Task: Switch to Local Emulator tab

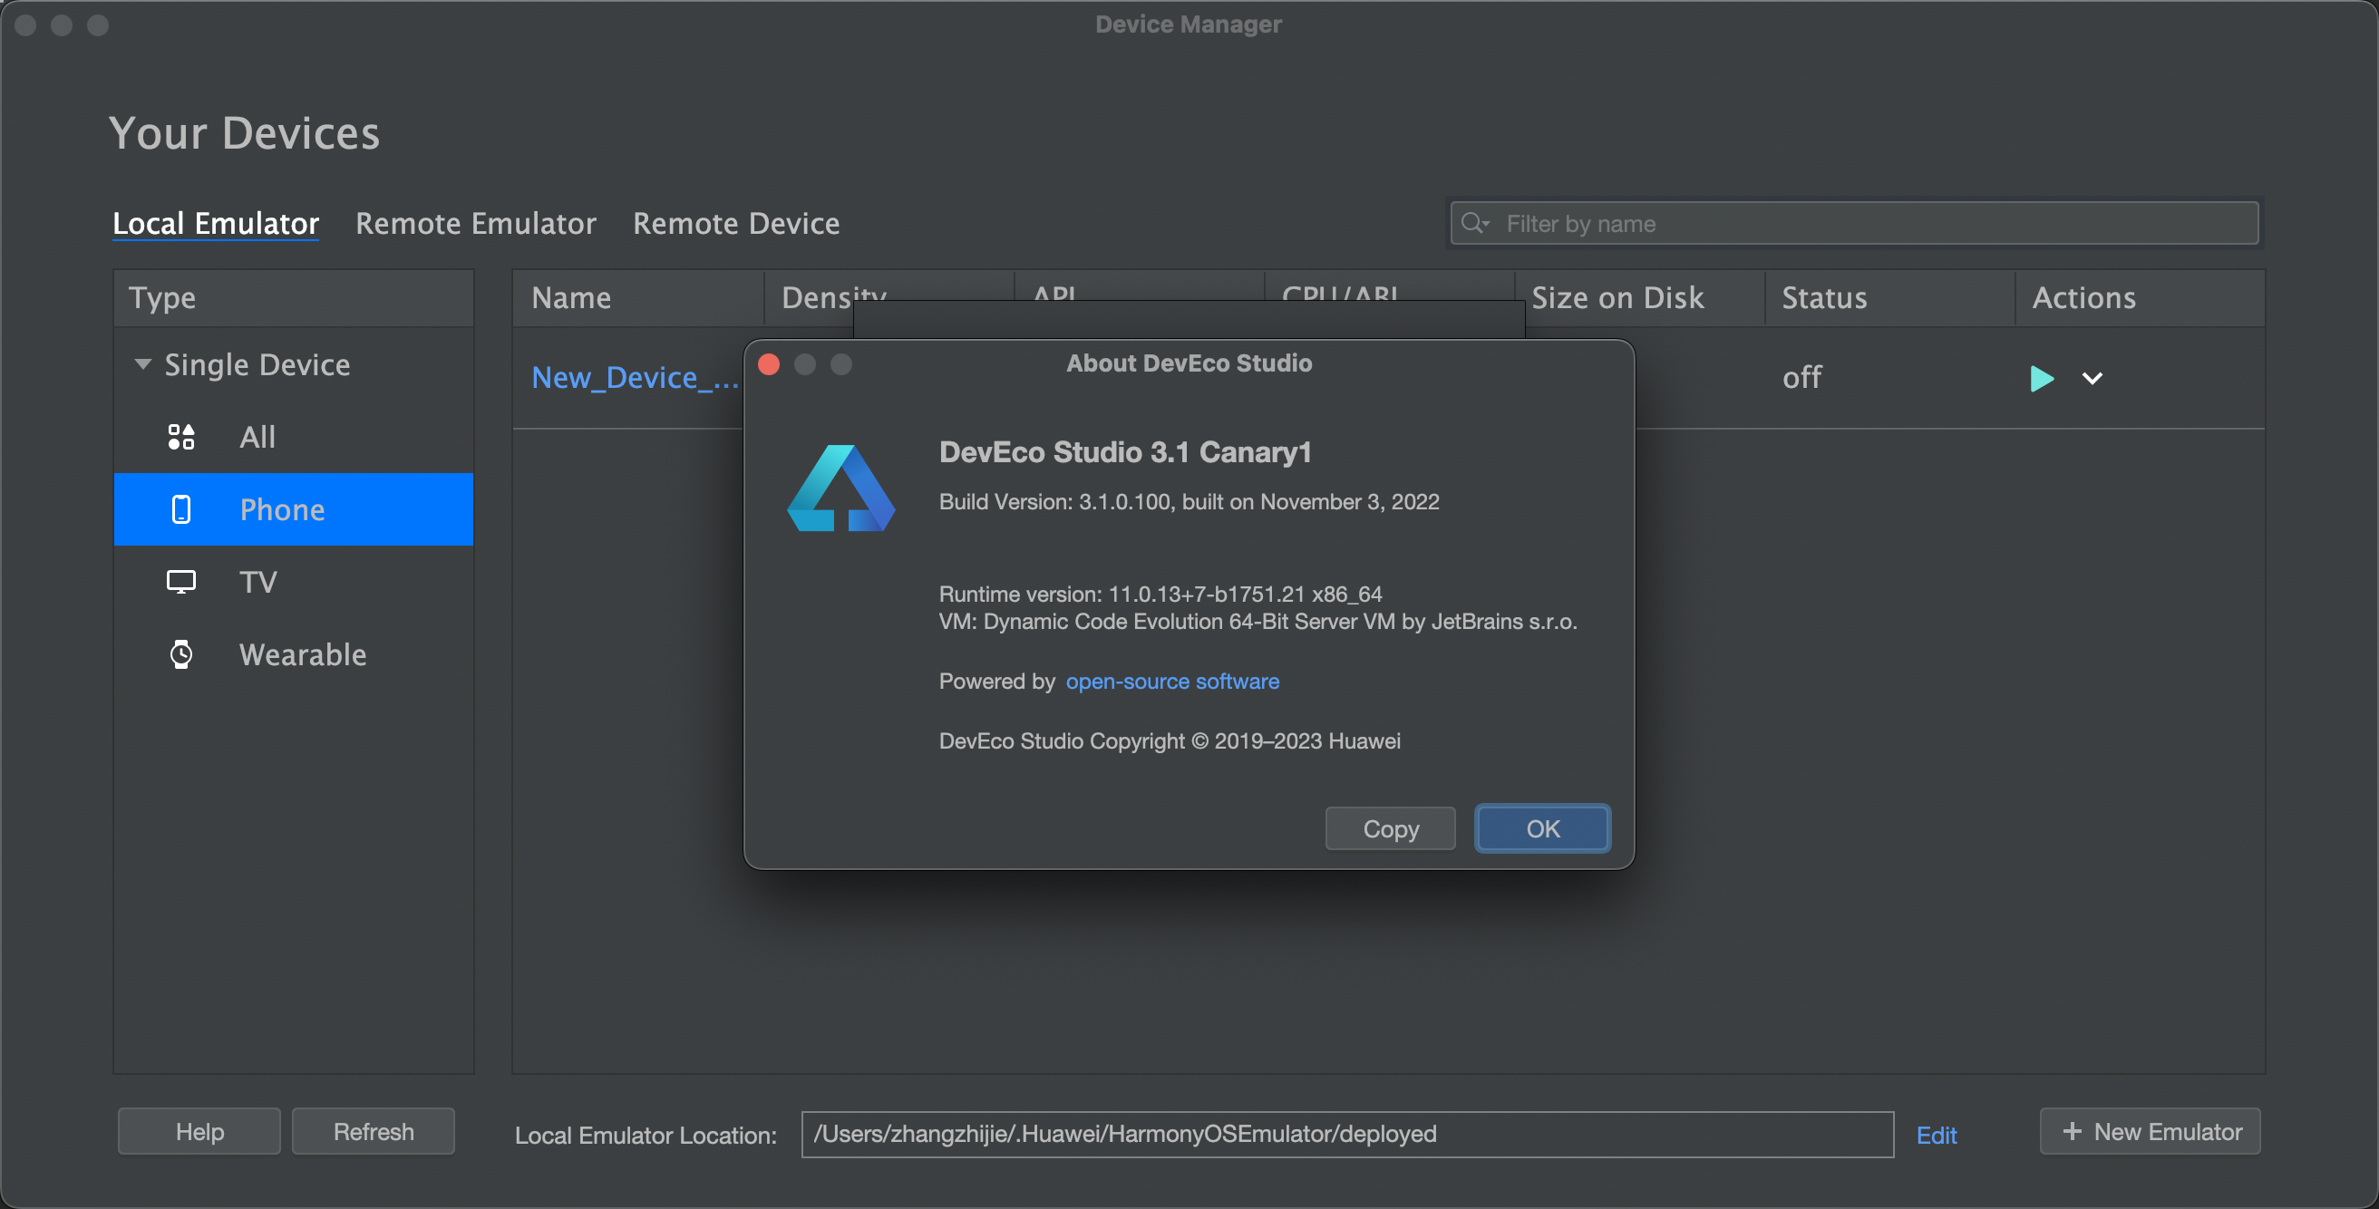Action: click(216, 223)
